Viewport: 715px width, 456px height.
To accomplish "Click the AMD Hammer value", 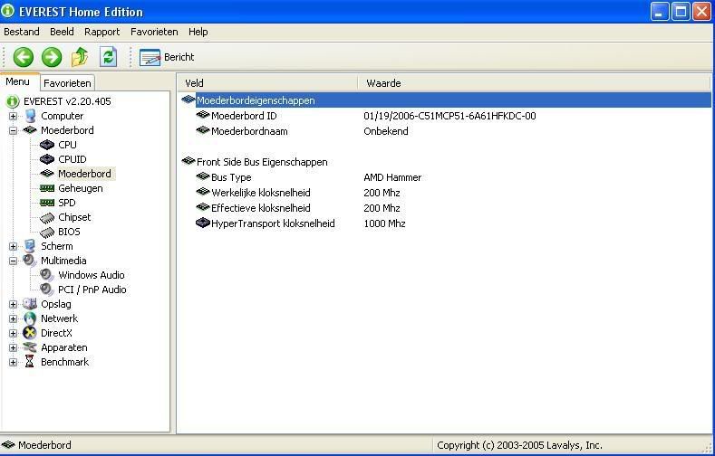I will 392,177.
